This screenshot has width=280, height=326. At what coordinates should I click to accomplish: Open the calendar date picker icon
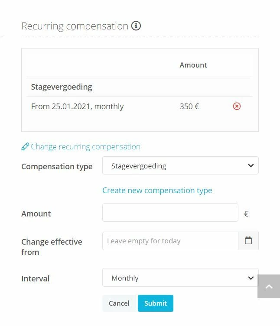(x=248, y=241)
